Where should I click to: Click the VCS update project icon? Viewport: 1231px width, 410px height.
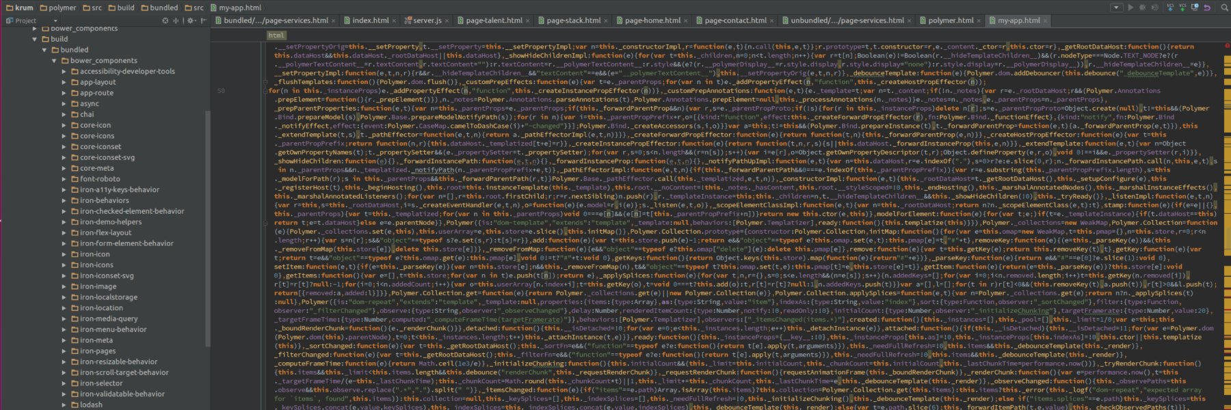pyautogui.click(x=1170, y=8)
